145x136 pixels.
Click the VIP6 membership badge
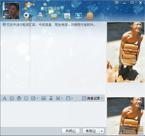point(29,4)
